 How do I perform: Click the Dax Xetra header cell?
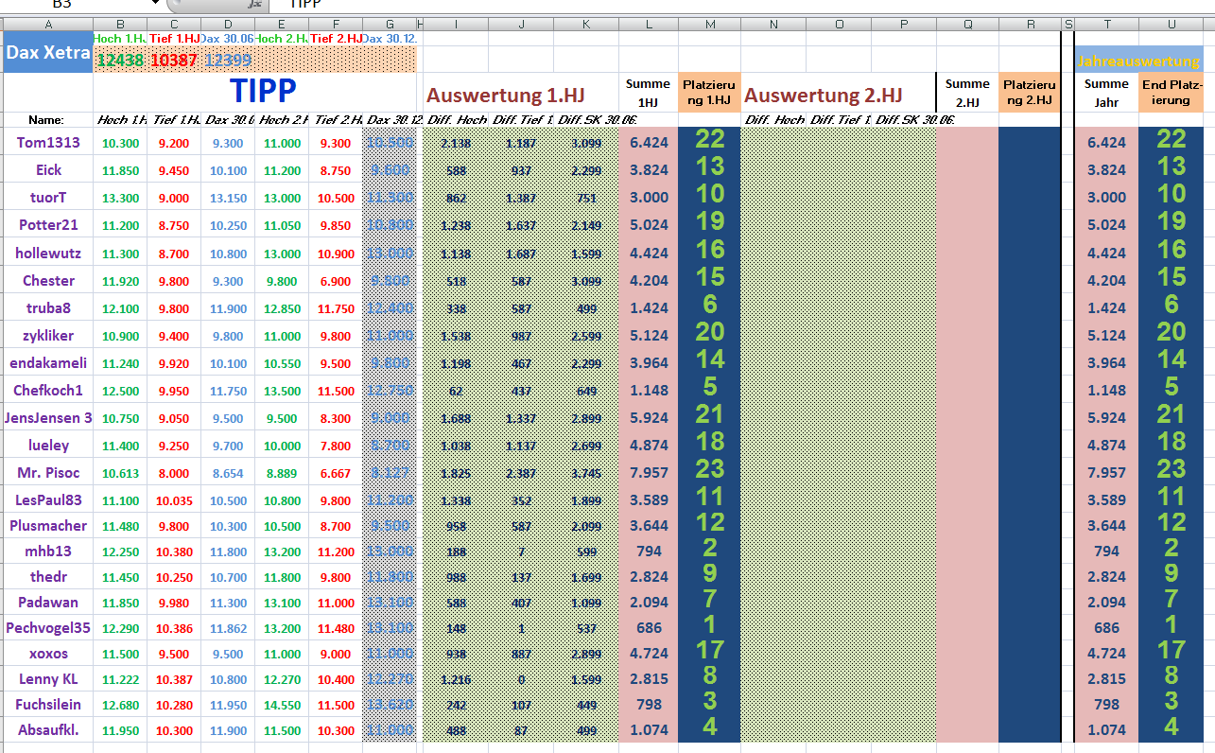(x=47, y=53)
